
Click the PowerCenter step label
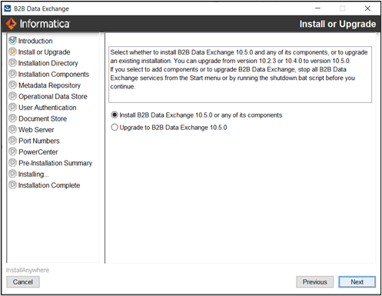38,152
